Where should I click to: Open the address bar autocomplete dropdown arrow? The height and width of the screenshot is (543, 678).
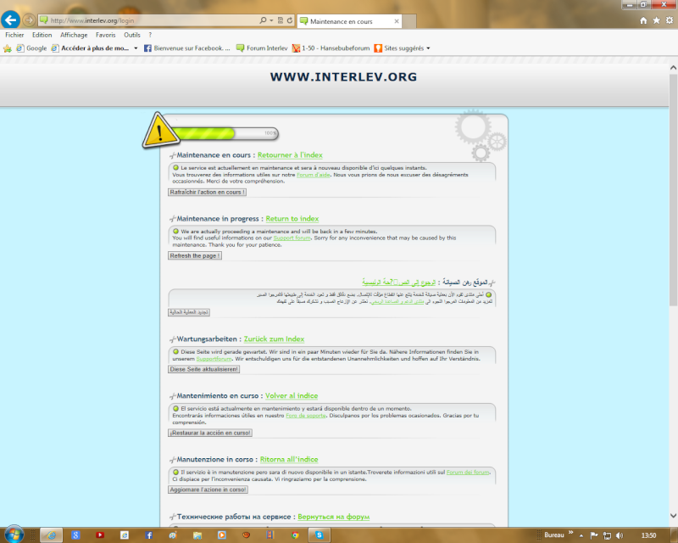pyautogui.click(x=271, y=20)
